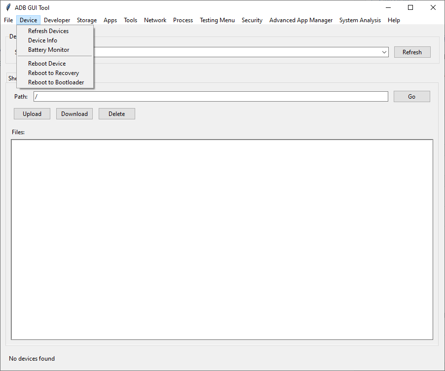Choose Reboot to Bootloader
This screenshot has width=445, height=371.
click(x=55, y=82)
